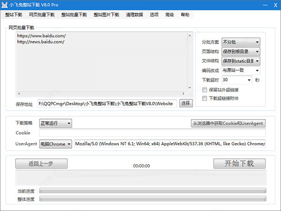Minimize the 小飞兔整站下载 window
This screenshot has height=211, width=281.
click(265, 5)
